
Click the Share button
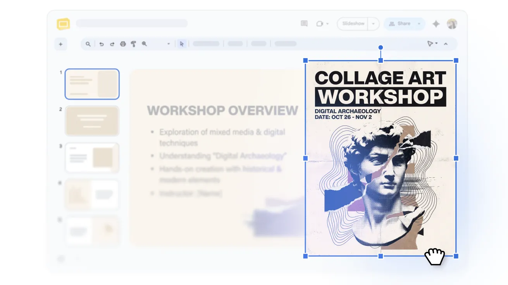(400, 24)
